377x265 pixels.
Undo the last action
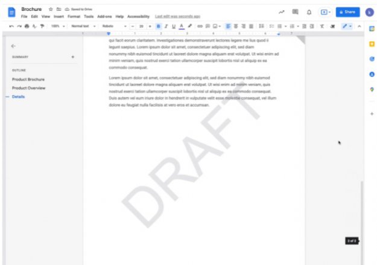coord(11,26)
